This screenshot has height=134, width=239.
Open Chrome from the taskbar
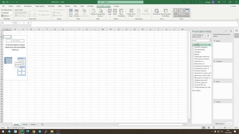coord(34,131)
